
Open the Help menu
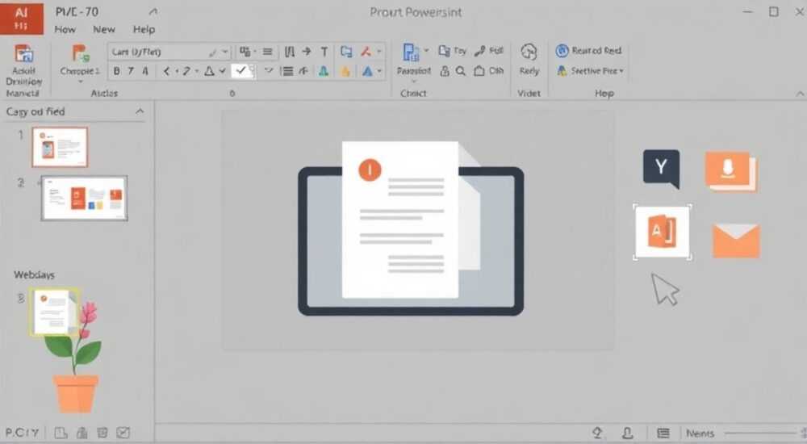point(144,29)
